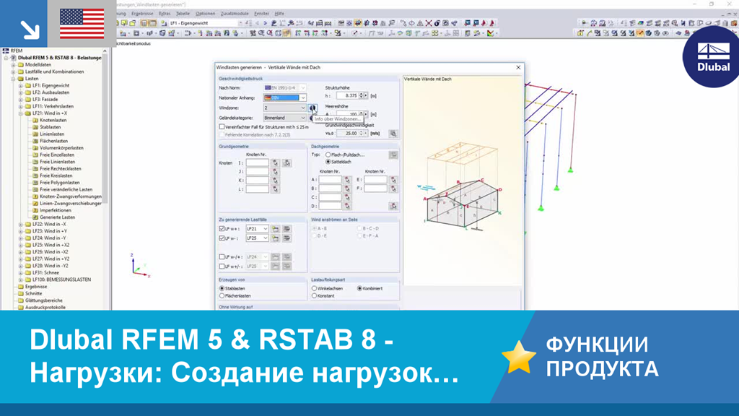Select Satteldach roof type radio
The height and width of the screenshot is (416, 739).
(x=328, y=162)
